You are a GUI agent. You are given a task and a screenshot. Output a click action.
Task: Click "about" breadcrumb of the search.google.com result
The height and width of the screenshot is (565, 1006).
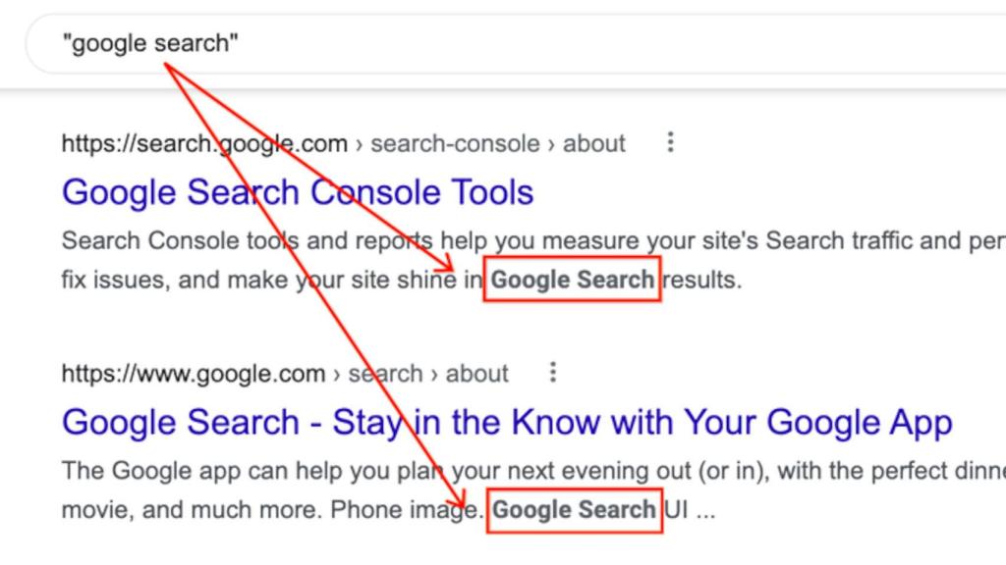pyautogui.click(x=594, y=143)
